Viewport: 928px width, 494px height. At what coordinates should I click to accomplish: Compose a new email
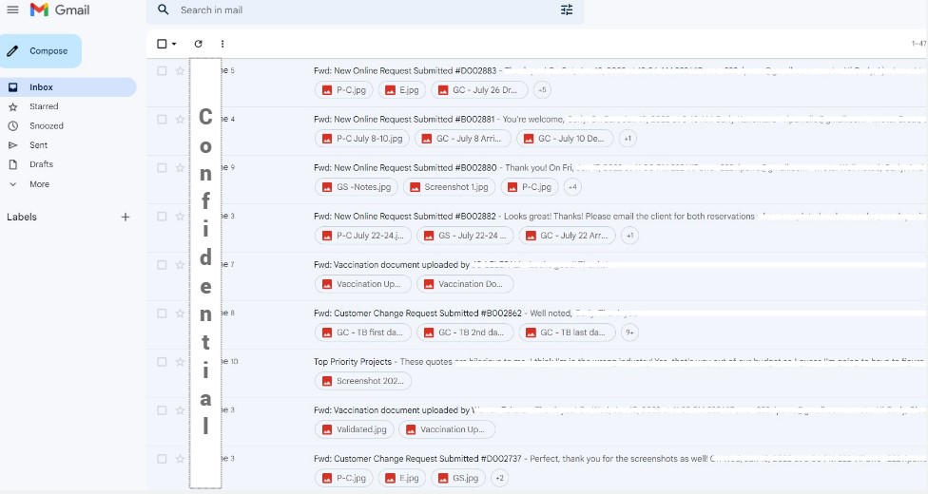click(41, 51)
